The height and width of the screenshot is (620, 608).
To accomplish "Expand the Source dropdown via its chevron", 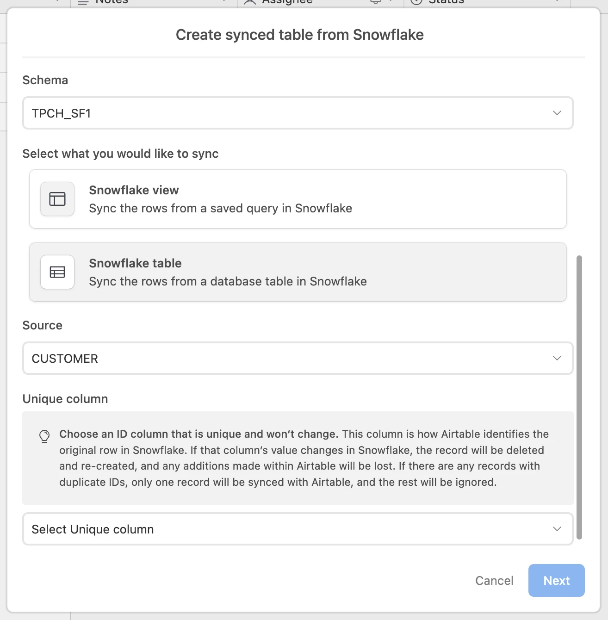I will click(x=557, y=358).
